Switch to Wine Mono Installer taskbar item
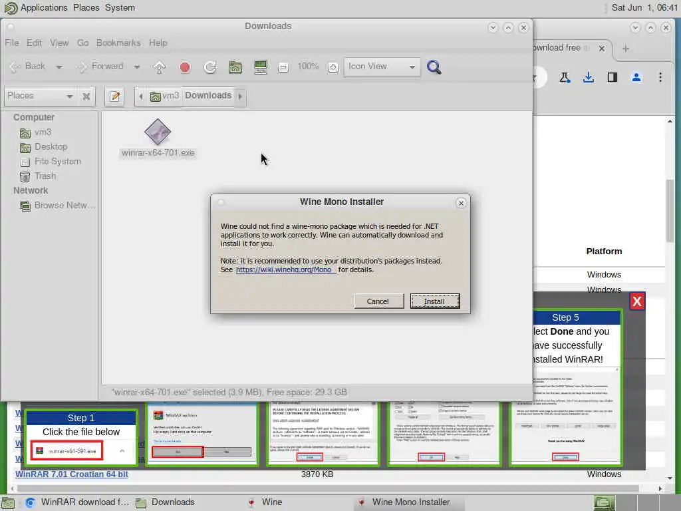The height and width of the screenshot is (511, 681). pos(408,502)
